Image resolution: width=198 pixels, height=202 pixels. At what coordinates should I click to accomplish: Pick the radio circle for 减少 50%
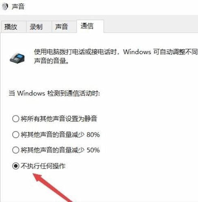(x=16, y=150)
